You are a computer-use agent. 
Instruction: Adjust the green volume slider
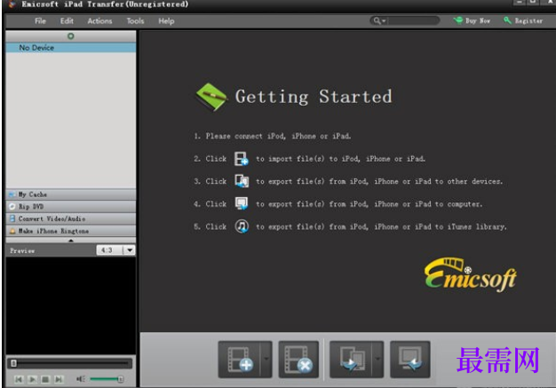(x=107, y=379)
